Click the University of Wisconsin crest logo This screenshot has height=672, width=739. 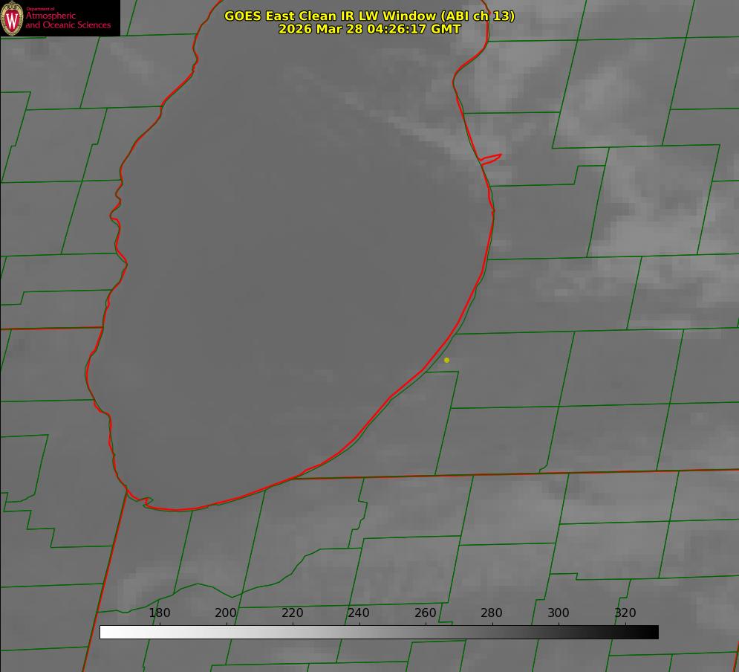pos(13,18)
